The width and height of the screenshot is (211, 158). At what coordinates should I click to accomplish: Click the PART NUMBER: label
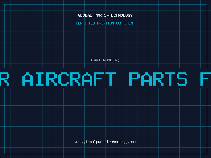105,60
